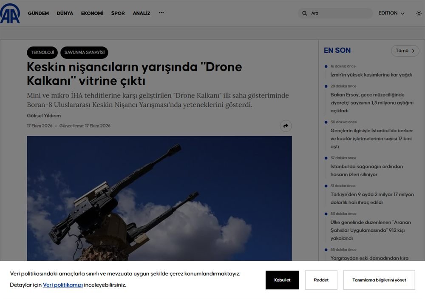Open Yargıtaydan eski damadından kira news
The height and width of the screenshot is (299, 425).
click(369, 258)
